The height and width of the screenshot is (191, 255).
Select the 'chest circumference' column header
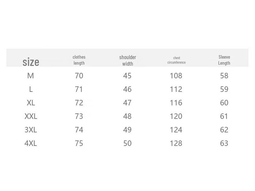coord(177,60)
